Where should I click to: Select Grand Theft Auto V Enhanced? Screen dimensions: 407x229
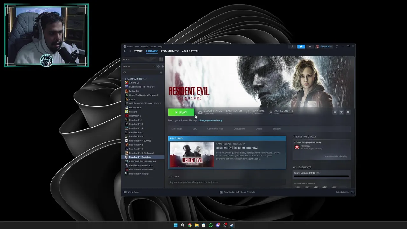coord(143,95)
